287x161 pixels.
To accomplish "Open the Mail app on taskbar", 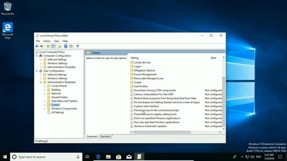I will (x=129, y=157).
